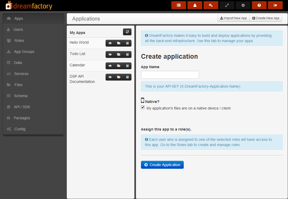Focus the App Name input field
The height and width of the screenshot is (199, 288).
170,75
